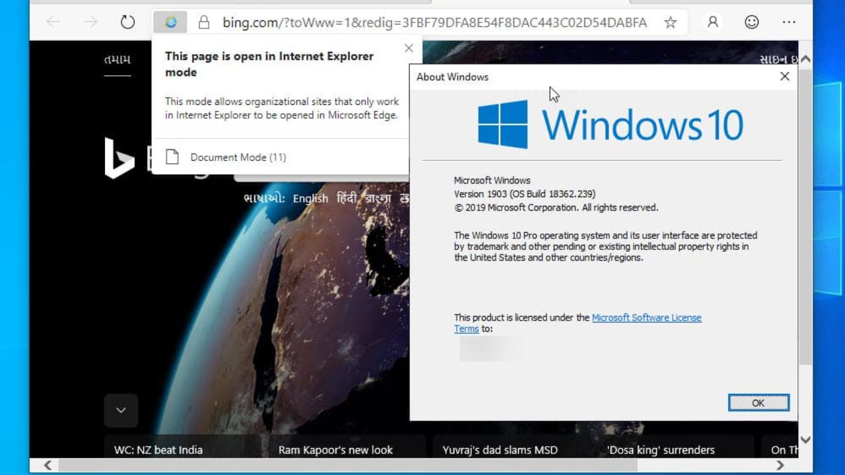Click the bing.com address bar URL
Viewport: 845px width, 475px height.
(x=434, y=22)
